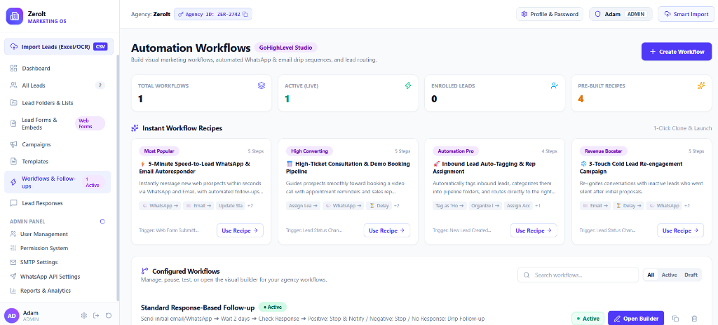The width and height of the screenshot is (718, 325).
Task: Click the Web Forms badge
Action: (90, 123)
